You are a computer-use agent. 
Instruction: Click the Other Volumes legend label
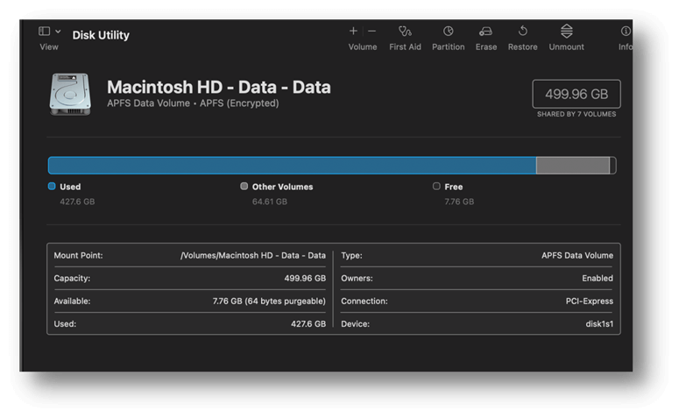(x=282, y=187)
